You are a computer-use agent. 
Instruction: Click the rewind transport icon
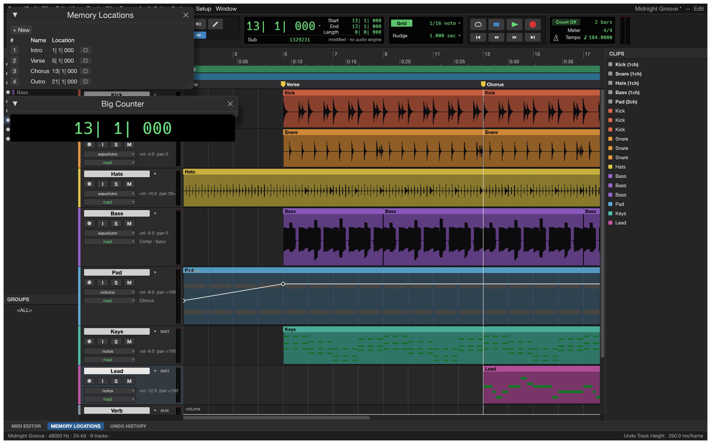click(x=496, y=37)
